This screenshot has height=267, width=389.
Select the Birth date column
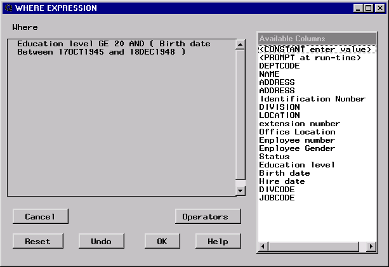point(284,173)
